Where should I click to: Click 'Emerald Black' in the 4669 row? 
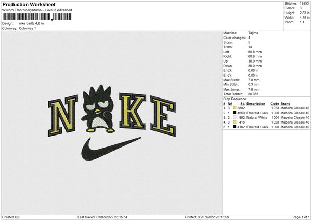[x=257, y=113]
